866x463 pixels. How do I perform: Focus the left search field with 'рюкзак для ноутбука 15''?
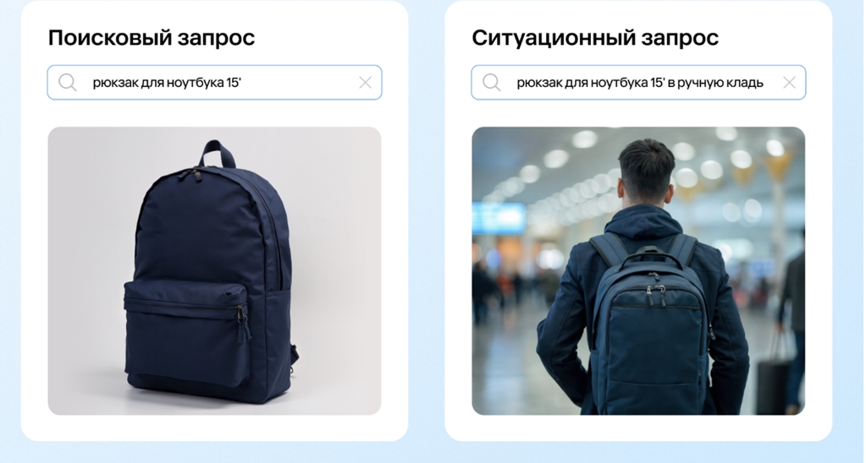[x=214, y=83]
